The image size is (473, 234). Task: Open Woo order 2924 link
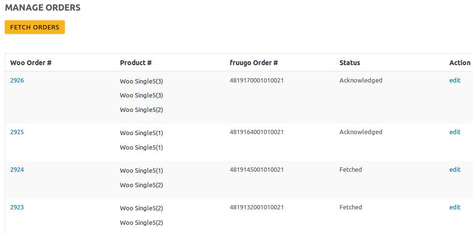pos(17,170)
